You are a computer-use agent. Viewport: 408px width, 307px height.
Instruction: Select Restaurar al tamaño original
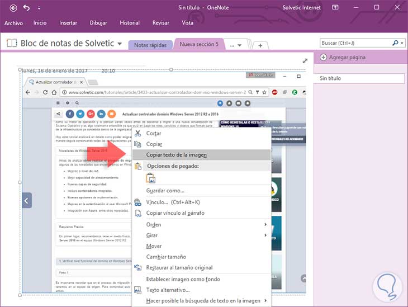click(201, 267)
